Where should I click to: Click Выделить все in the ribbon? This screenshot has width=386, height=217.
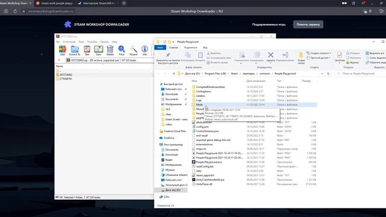click(x=375, y=53)
